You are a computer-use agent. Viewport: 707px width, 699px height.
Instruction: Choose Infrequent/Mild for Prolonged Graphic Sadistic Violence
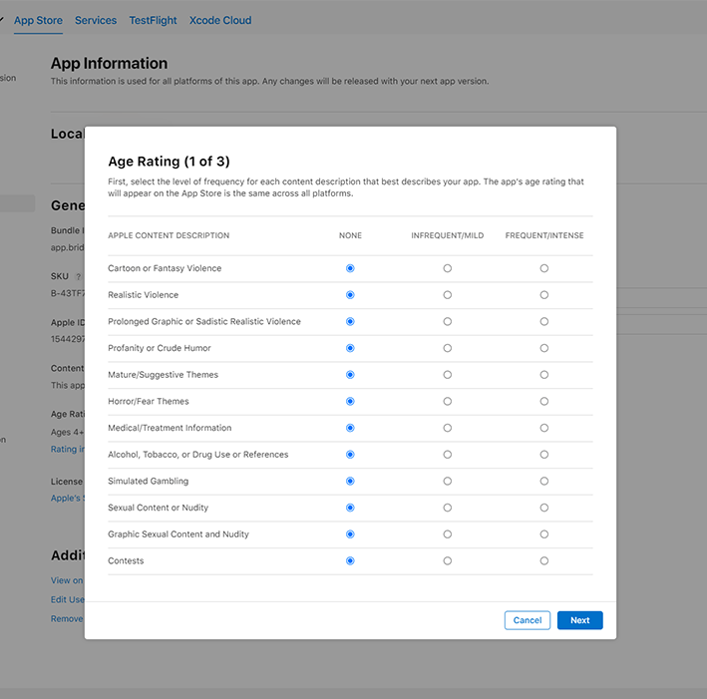(x=448, y=321)
